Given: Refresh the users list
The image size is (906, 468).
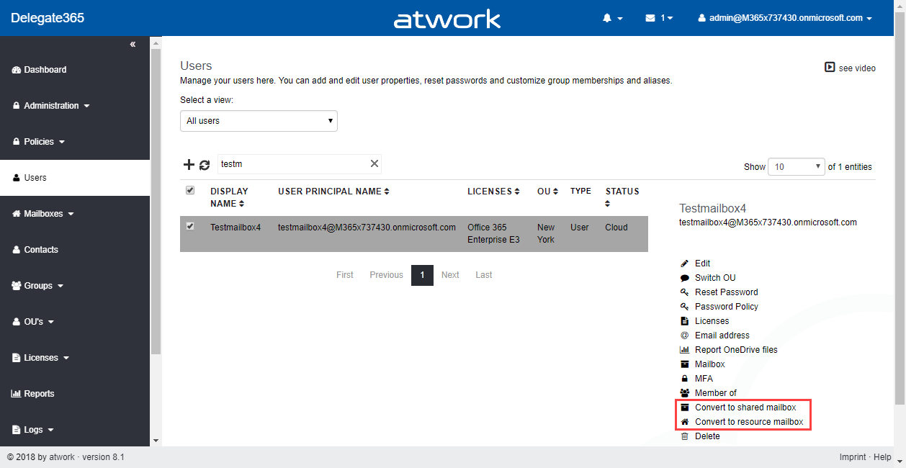Looking at the screenshot, I should (x=205, y=165).
